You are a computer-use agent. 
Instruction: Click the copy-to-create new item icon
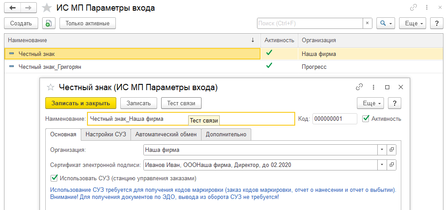tap(48, 24)
